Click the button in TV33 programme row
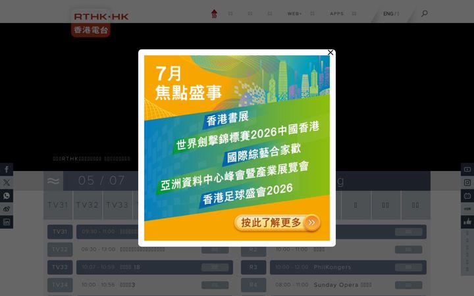 tap(215, 267)
